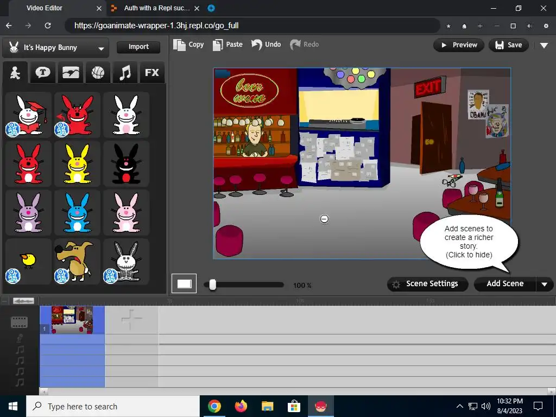This screenshot has width=556, height=417.
Task: Select the purple bunny character
Action: (x=28, y=213)
